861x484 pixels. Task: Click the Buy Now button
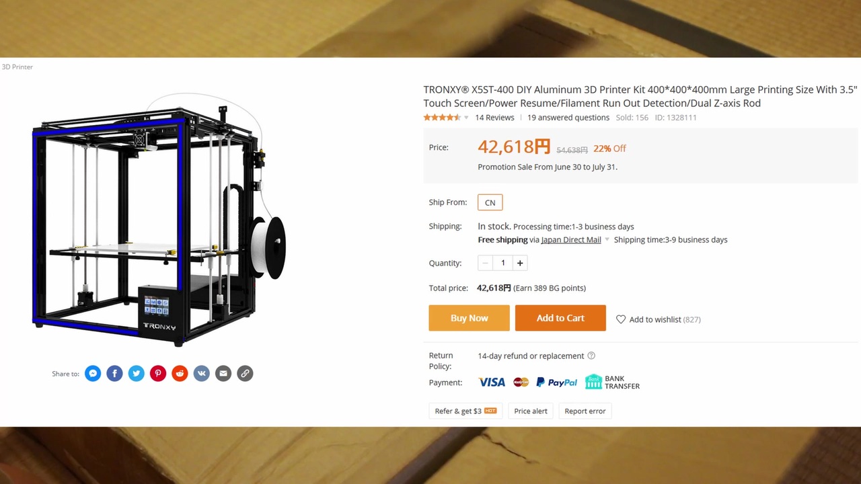(x=470, y=318)
